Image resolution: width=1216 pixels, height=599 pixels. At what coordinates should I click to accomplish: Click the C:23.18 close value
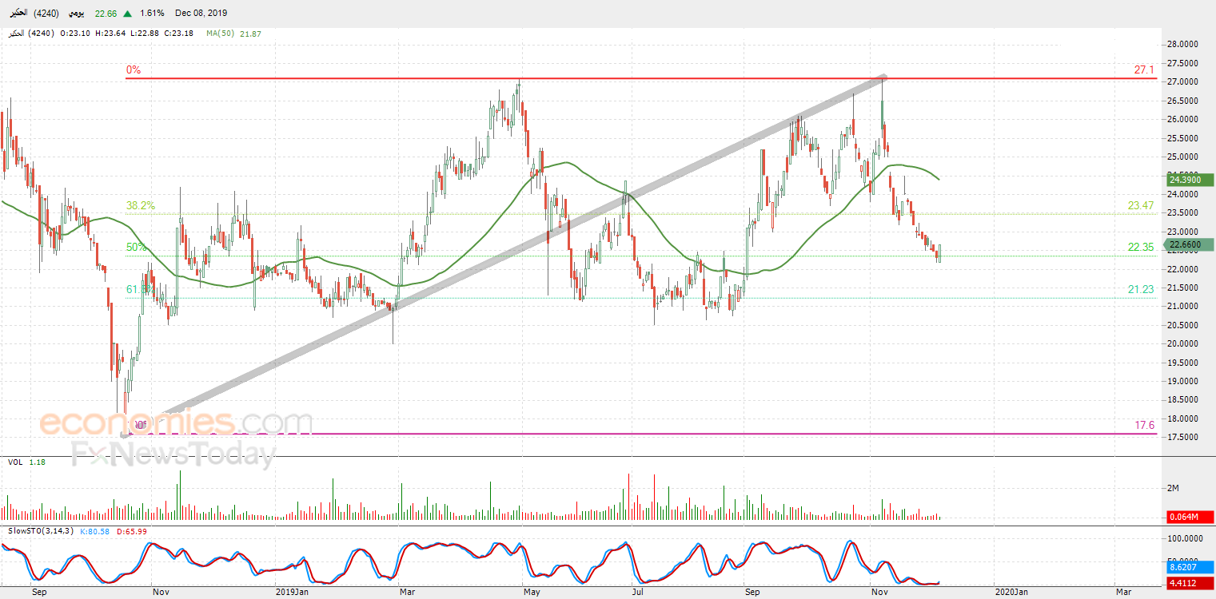(181, 34)
